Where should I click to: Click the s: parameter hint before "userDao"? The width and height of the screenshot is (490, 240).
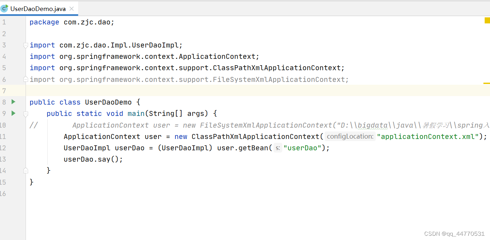pyautogui.click(x=278, y=148)
